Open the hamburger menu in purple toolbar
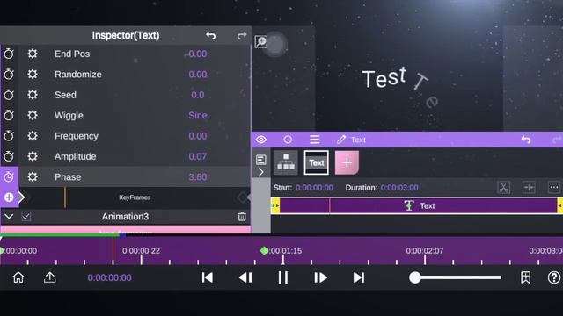563x316 pixels. [315, 140]
